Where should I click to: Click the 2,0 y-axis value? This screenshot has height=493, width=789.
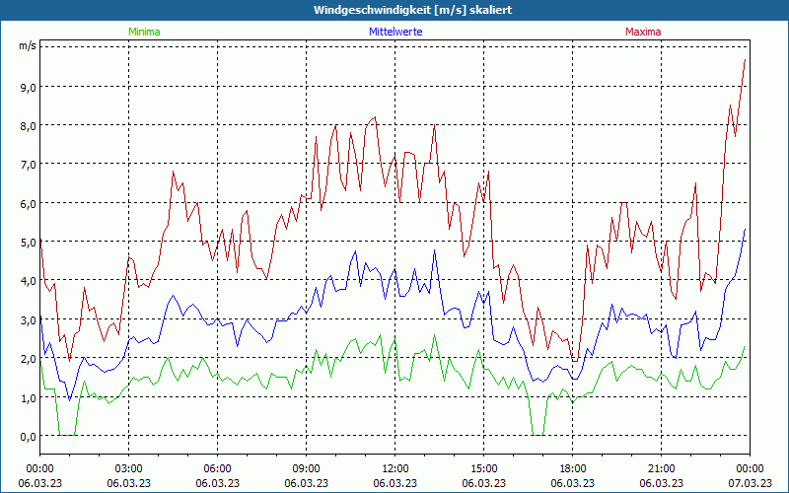(x=29, y=359)
